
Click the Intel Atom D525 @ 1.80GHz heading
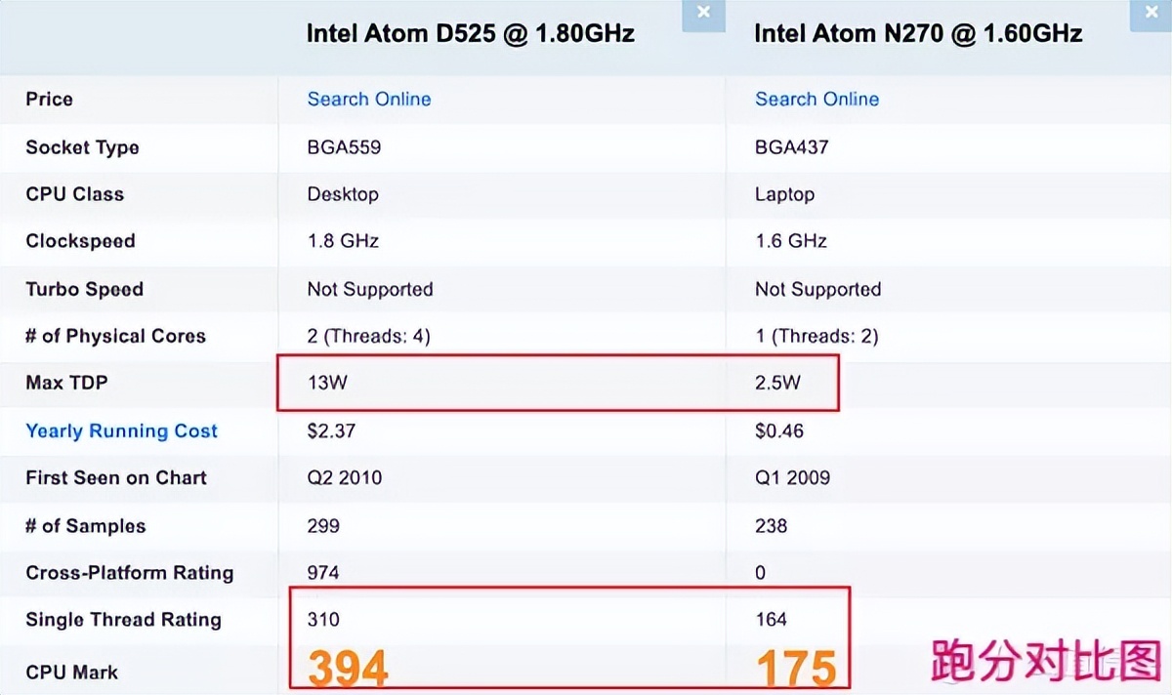pos(470,33)
